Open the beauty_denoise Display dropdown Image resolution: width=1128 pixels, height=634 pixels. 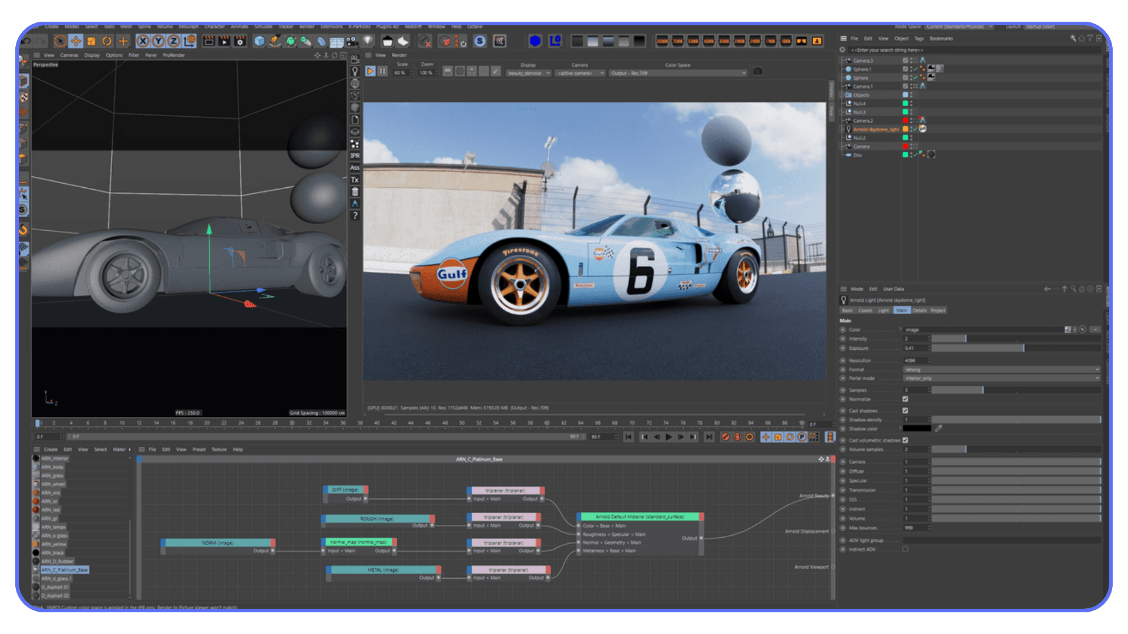[x=528, y=73]
